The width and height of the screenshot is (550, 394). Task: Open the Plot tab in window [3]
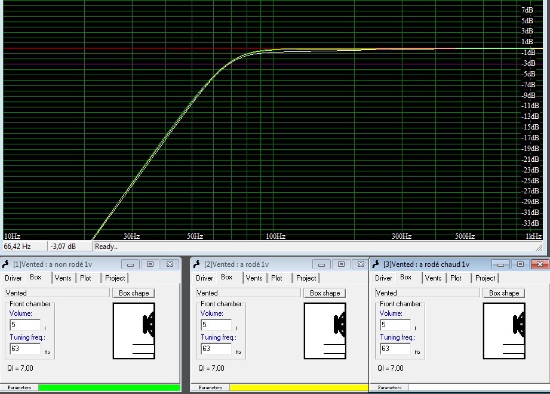[x=456, y=278]
